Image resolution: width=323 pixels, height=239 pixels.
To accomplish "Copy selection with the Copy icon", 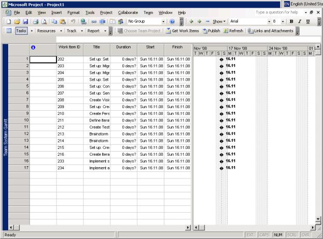I will point(54,21).
